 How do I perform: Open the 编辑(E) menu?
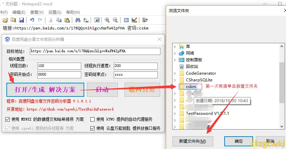[x=19, y=12]
